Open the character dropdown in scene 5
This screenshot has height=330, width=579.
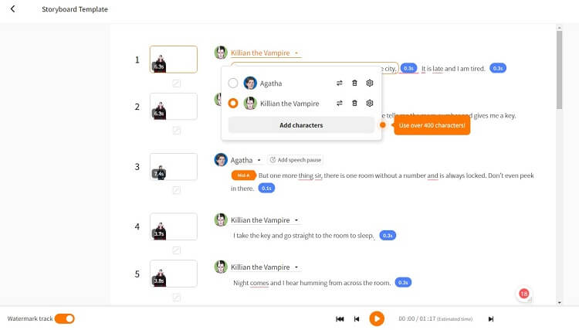296,267
